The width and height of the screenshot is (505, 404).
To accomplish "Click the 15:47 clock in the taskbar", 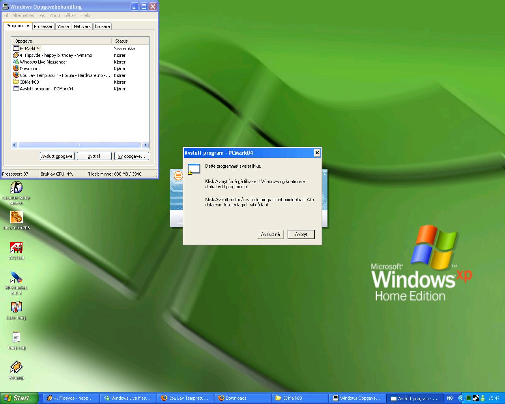I will [x=494, y=398].
